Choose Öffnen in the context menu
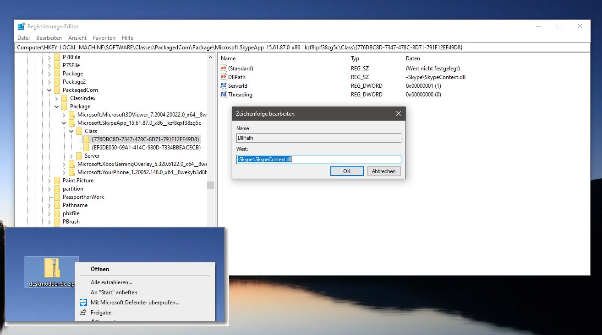The height and width of the screenshot is (335, 602). coord(100,269)
